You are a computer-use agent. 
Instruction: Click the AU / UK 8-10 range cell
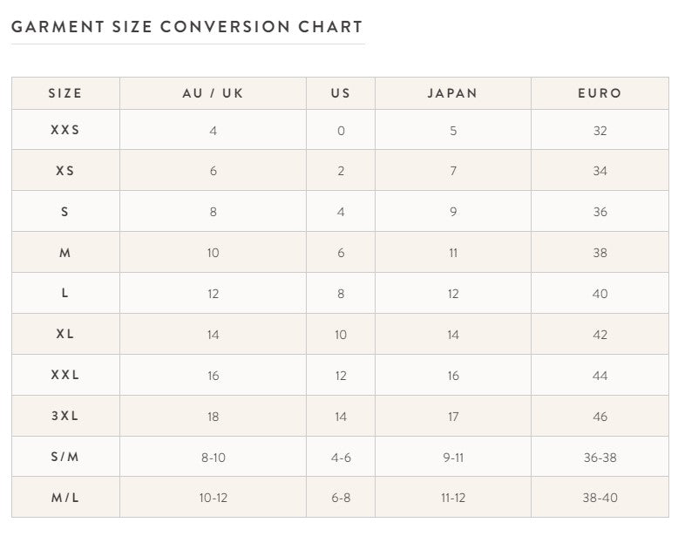(x=213, y=457)
